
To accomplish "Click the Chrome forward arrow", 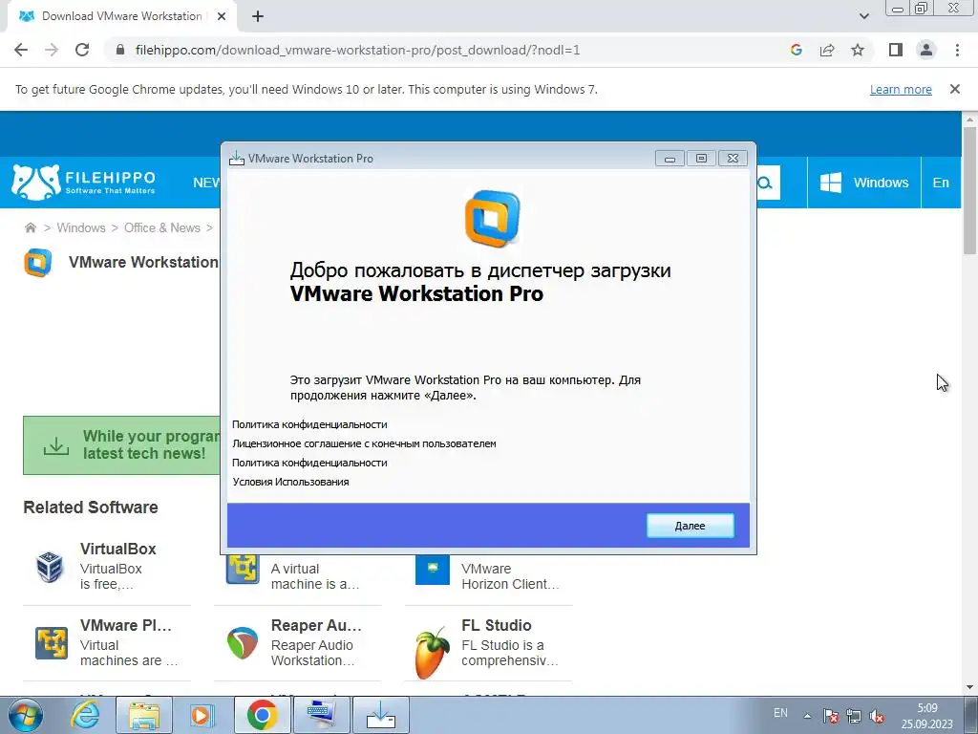I will pos(52,50).
